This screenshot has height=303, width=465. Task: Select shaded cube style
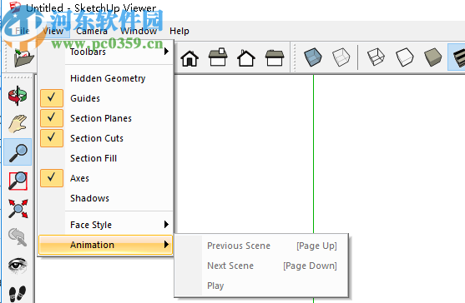pyautogui.click(x=433, y=57)
